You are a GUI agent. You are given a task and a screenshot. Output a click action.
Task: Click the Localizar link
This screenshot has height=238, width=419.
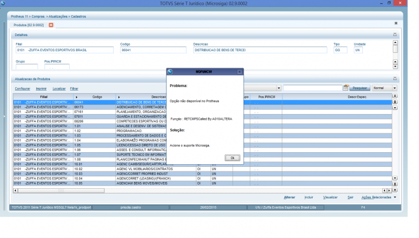(x=59, y=88)
